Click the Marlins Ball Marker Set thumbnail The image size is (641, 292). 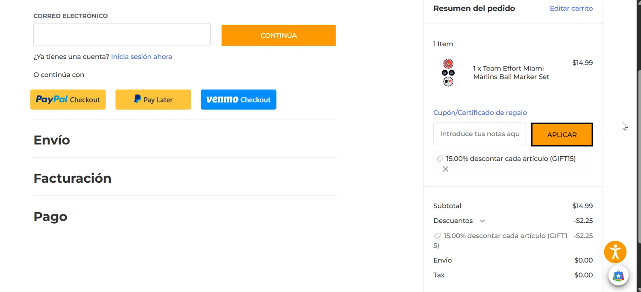[448, 73]
